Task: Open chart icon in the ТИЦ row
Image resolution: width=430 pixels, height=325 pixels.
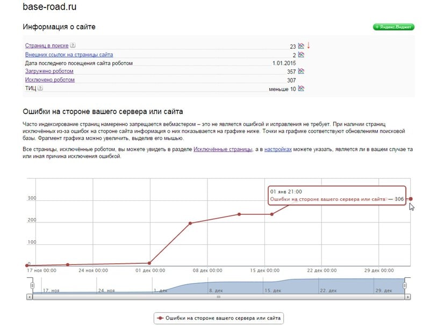Action: pyautogui.click(x=301, y=89)
